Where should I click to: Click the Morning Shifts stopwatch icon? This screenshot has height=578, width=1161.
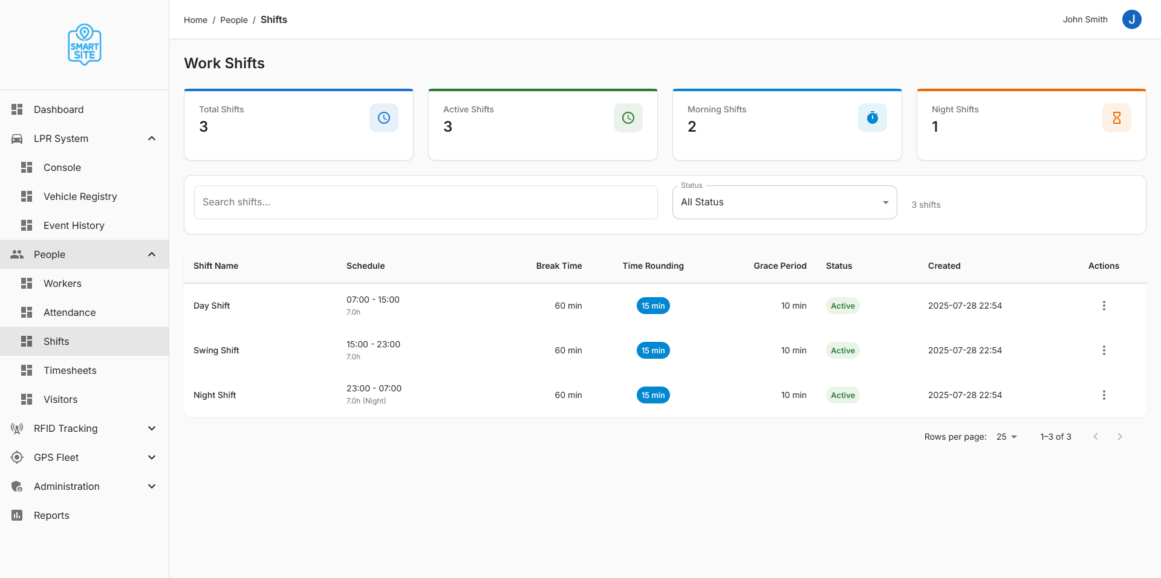pos(873,118)
